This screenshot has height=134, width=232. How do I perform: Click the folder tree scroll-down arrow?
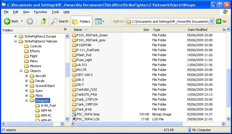pos(67,119)
